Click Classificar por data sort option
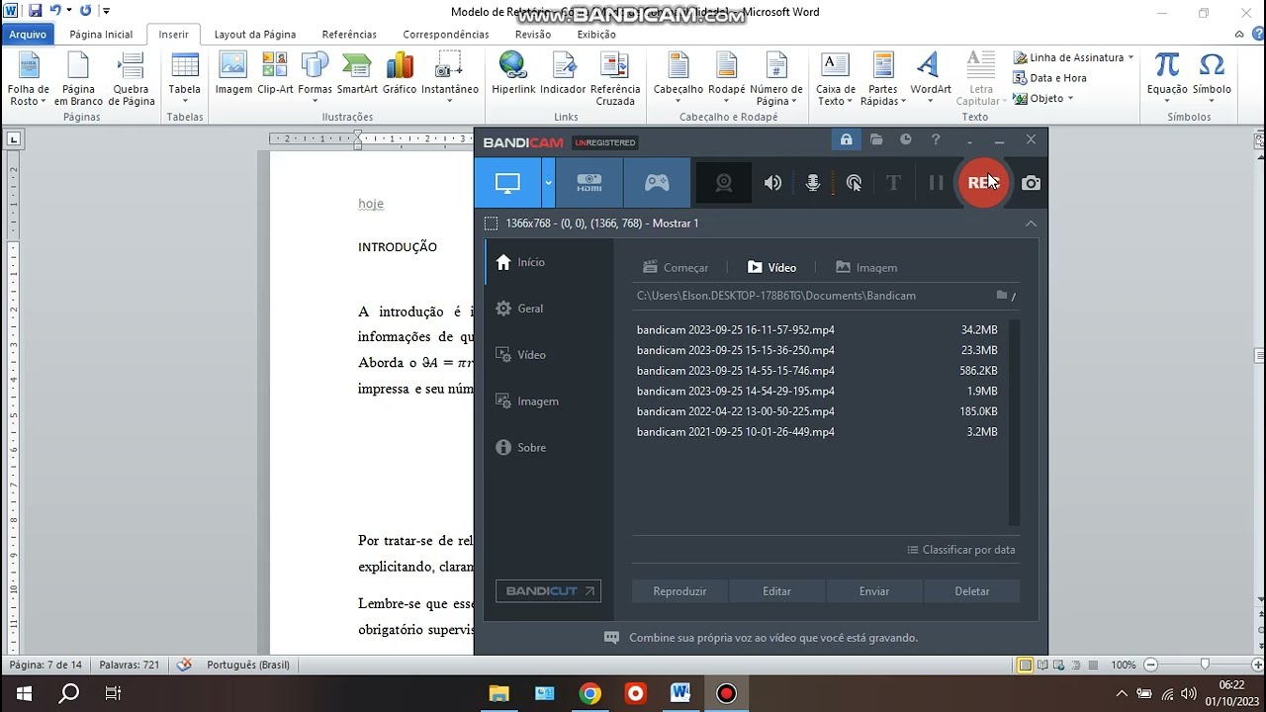Image resolution: width=1266 pixels, height=712 pixels. tap(961, 550)
